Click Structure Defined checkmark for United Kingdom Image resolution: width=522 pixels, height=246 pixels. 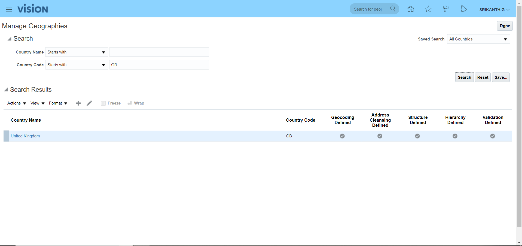click(x=417, y=136)
